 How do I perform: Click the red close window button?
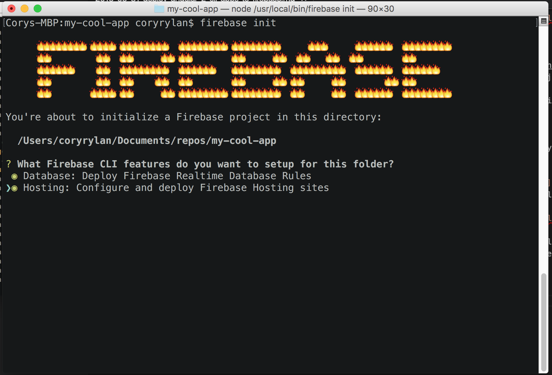[11, 9]
